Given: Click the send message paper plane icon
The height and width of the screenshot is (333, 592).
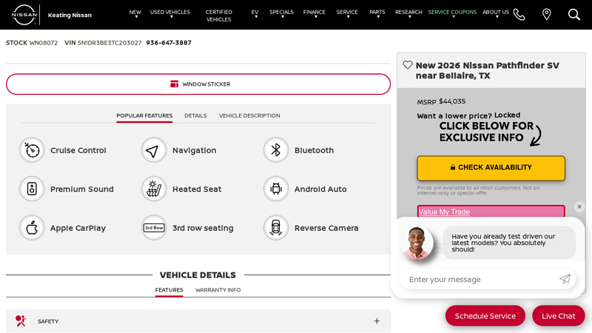Looking at the screenshot, I should click(565, 279).
